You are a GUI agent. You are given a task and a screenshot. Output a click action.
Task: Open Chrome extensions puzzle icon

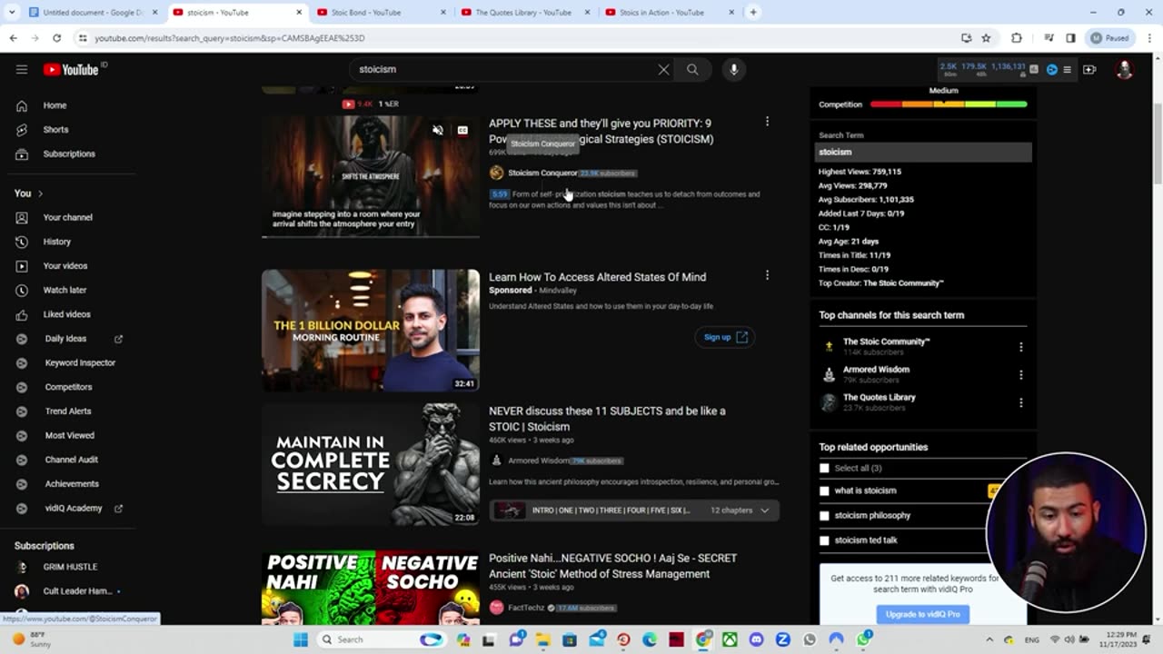pos(1016,38)
